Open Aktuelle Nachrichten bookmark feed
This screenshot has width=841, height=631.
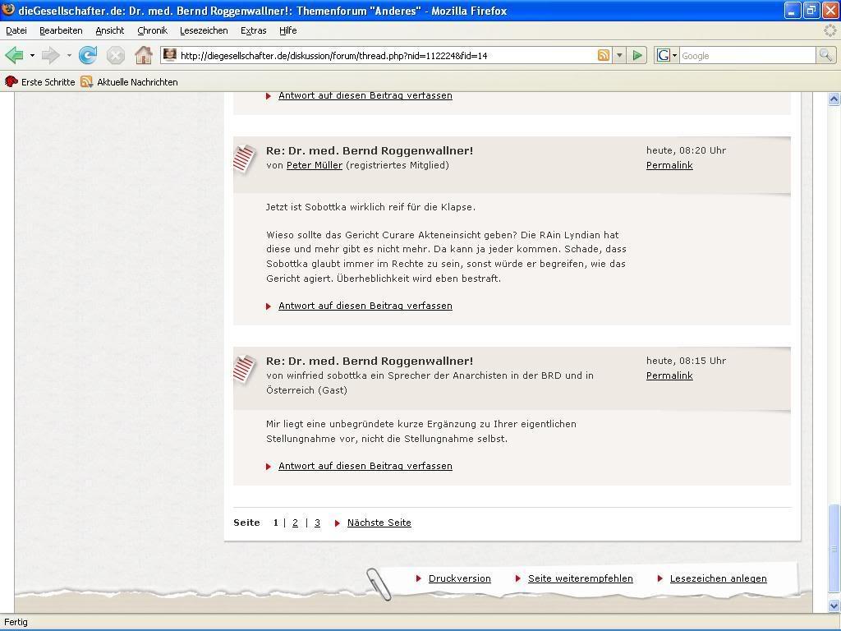tap(136, 82)
